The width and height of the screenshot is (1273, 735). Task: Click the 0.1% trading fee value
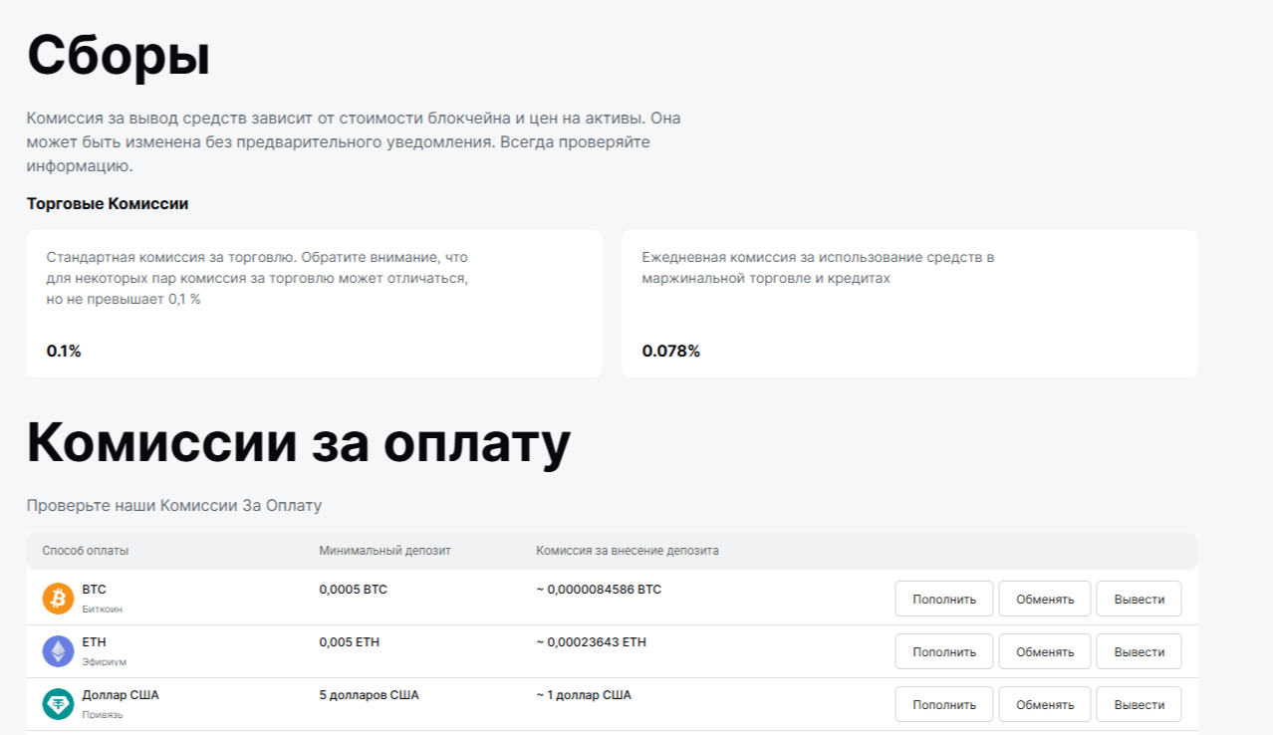click(x=64, y=351)
